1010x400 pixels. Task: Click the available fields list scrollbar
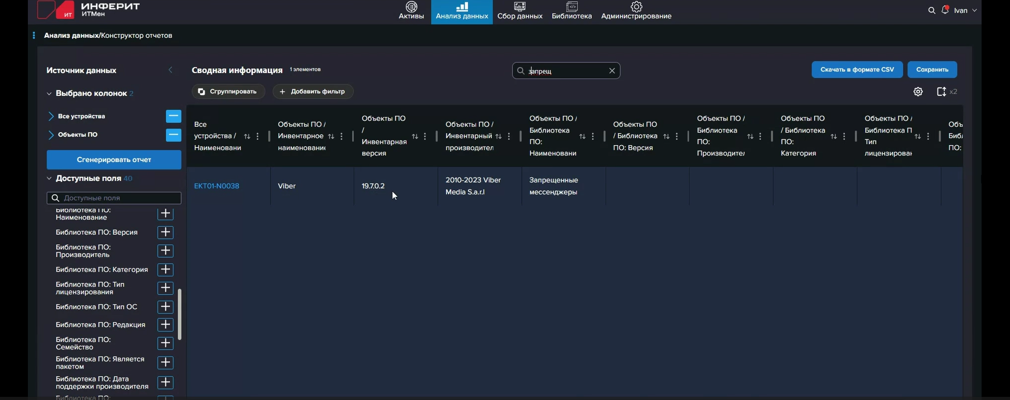tap(179, 314)
